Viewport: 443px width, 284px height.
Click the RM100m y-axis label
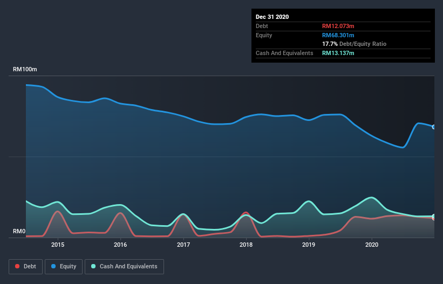coord(25,69)
